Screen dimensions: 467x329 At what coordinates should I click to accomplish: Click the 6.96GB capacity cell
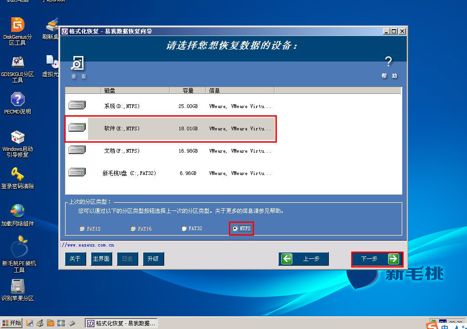tap(188, 173)
